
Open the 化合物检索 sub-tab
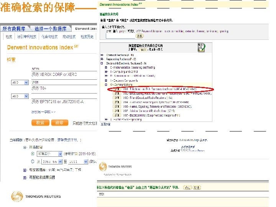pos(49,37)
